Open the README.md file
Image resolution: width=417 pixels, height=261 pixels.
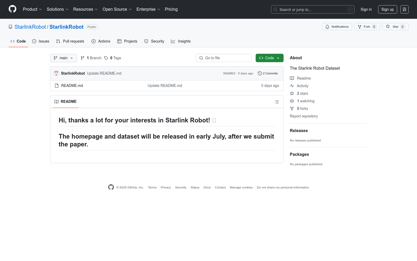tap(72, 86)
